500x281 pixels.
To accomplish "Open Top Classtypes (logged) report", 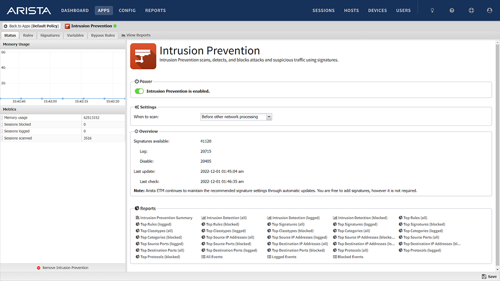I will [224, 231].
